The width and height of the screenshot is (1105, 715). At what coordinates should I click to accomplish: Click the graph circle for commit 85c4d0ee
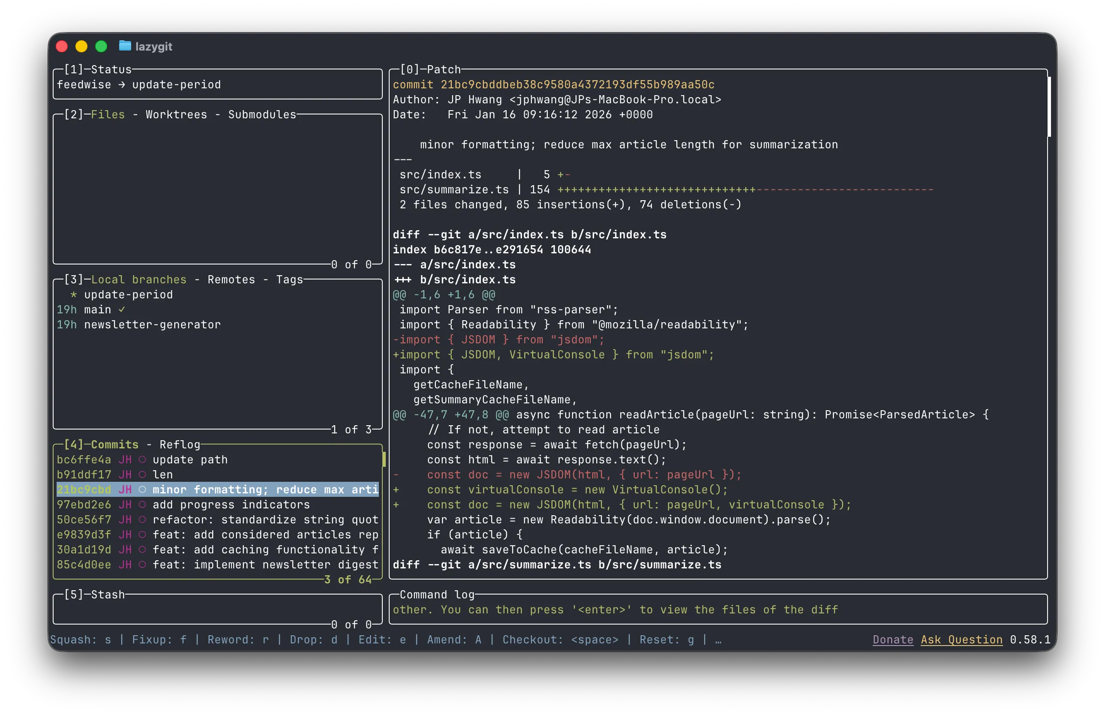(143, 565)
